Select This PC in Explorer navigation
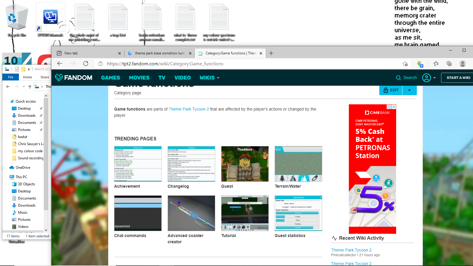This screenshot has height=266, width=473. 21,177
